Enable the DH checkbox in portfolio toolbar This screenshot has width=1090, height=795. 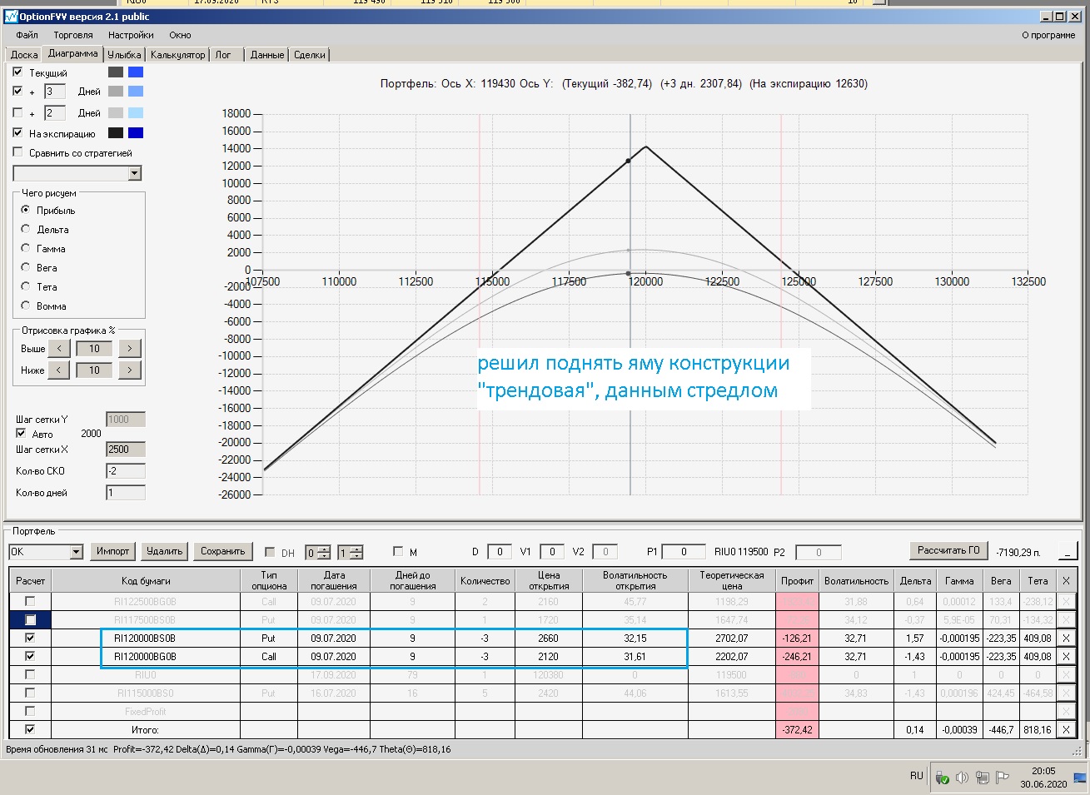[270, 552]
